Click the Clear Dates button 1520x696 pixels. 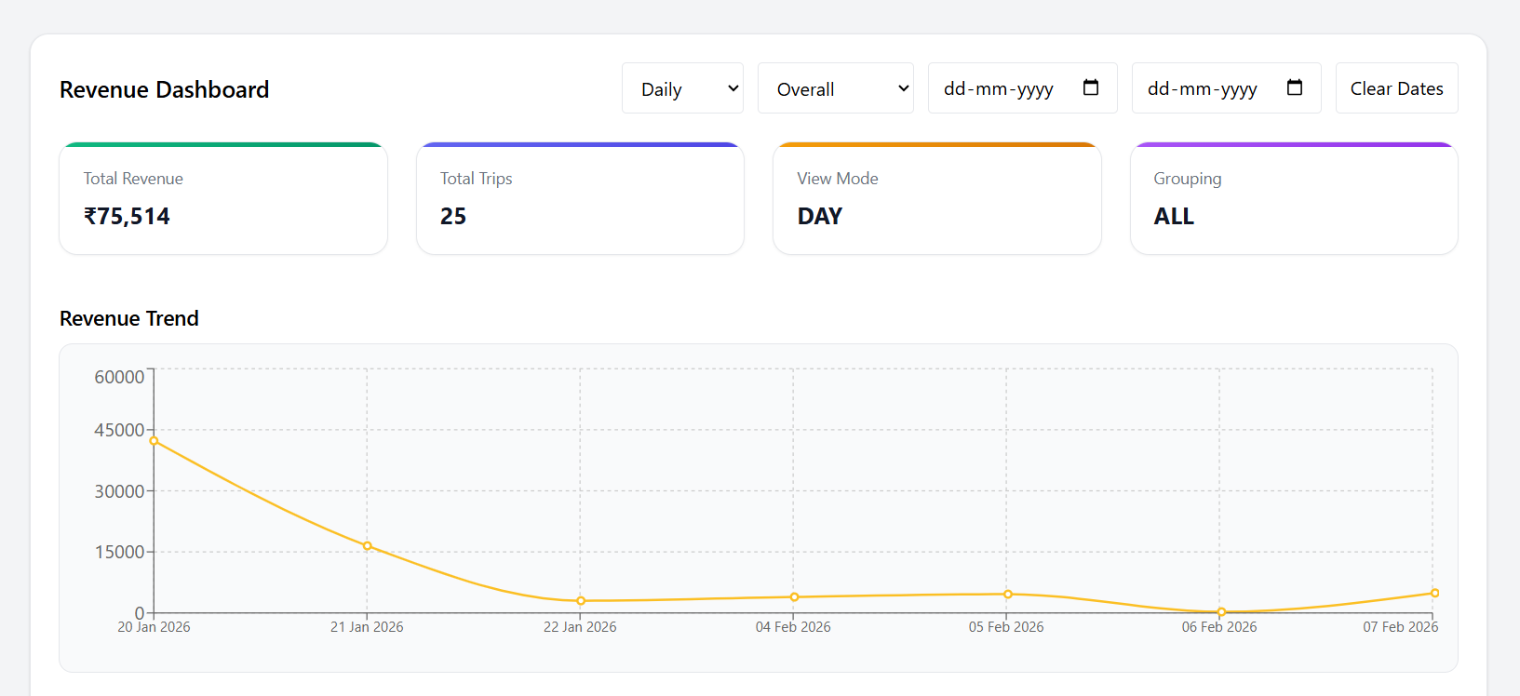click(x=1396, y=87)
